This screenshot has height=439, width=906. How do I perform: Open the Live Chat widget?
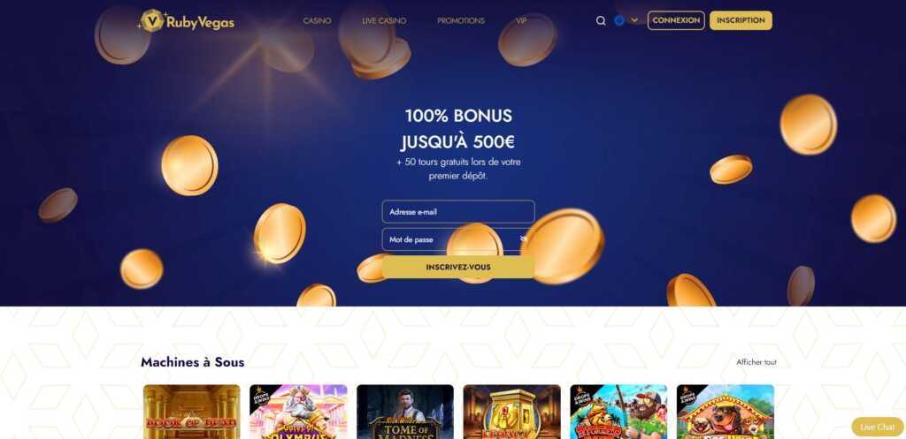(x=877, y=427)
